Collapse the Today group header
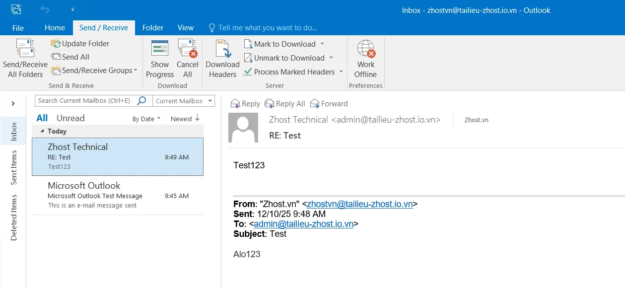 coord(43,131)
